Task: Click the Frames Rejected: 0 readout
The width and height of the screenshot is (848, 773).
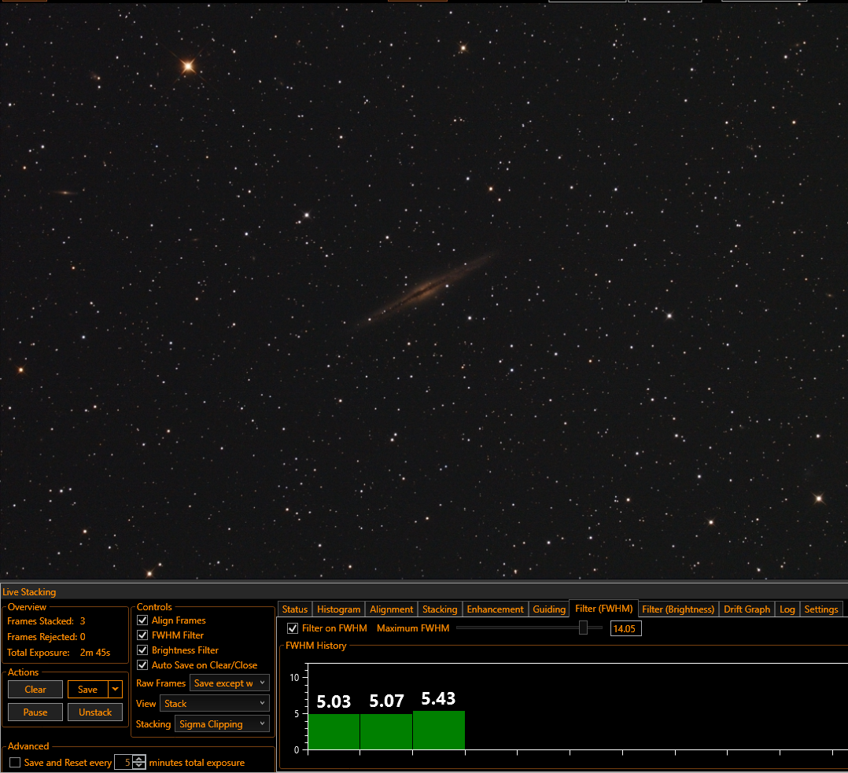Action: 46,637
